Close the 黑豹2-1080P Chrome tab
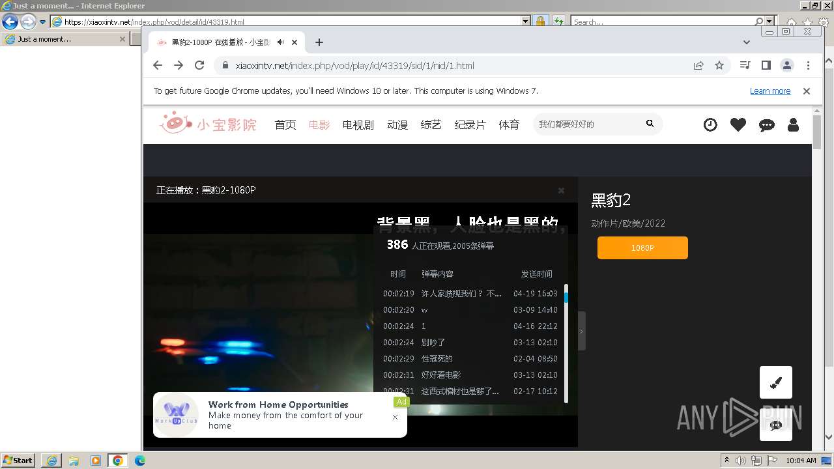834x469 pixels. [x=295, y=42]
